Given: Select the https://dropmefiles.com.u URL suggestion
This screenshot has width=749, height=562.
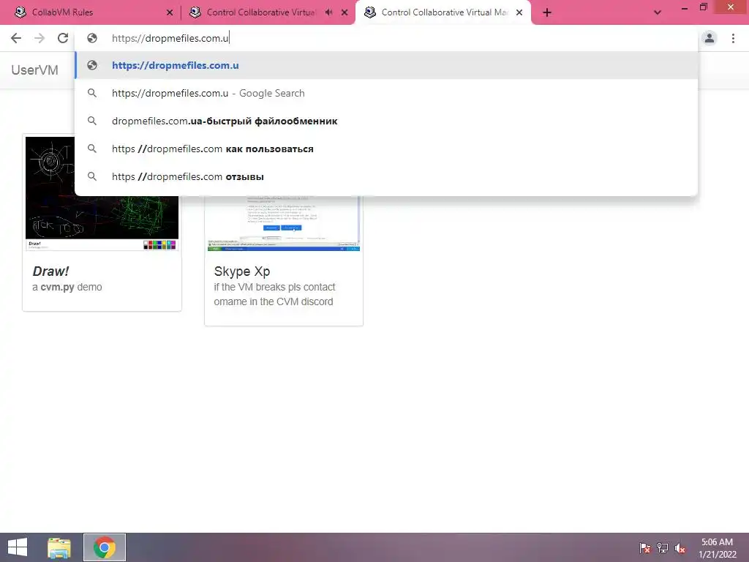Looking at the screenshot, I should coord(387,65).
